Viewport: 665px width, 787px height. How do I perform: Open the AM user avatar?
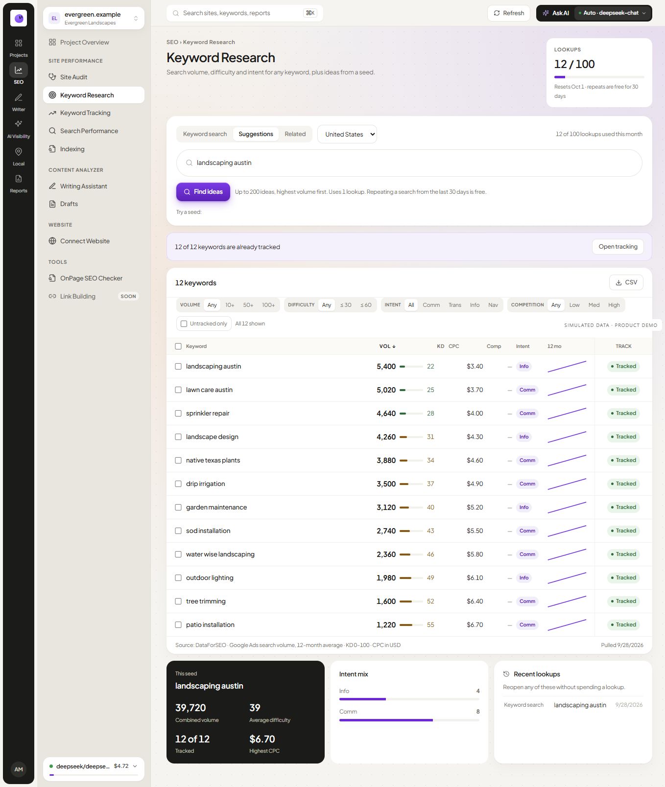click(19, 769)
